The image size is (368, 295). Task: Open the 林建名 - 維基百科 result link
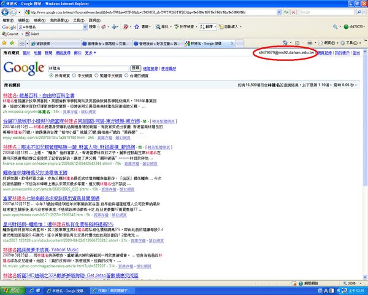[39, 95]
